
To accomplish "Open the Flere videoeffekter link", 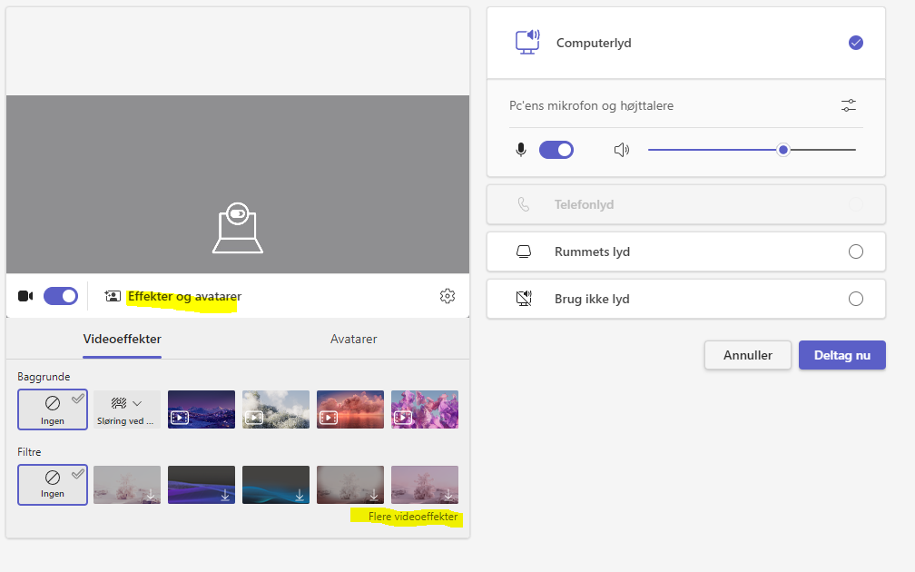I will tap(413, 517).
